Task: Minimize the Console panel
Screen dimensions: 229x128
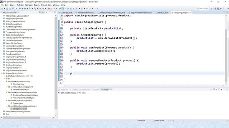Action: tap(224, 89)
